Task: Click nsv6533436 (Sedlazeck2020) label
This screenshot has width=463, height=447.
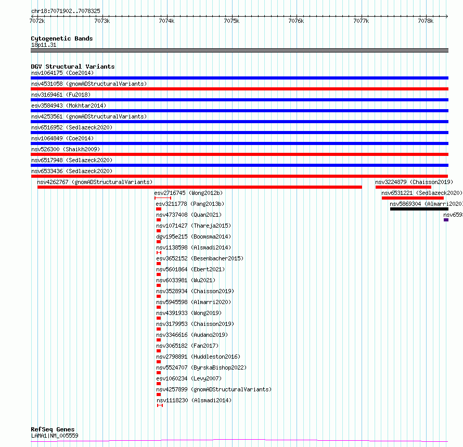Action: coord(72,171)
